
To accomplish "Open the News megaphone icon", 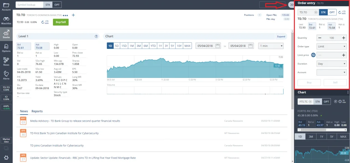I will (x=6, y=61).
